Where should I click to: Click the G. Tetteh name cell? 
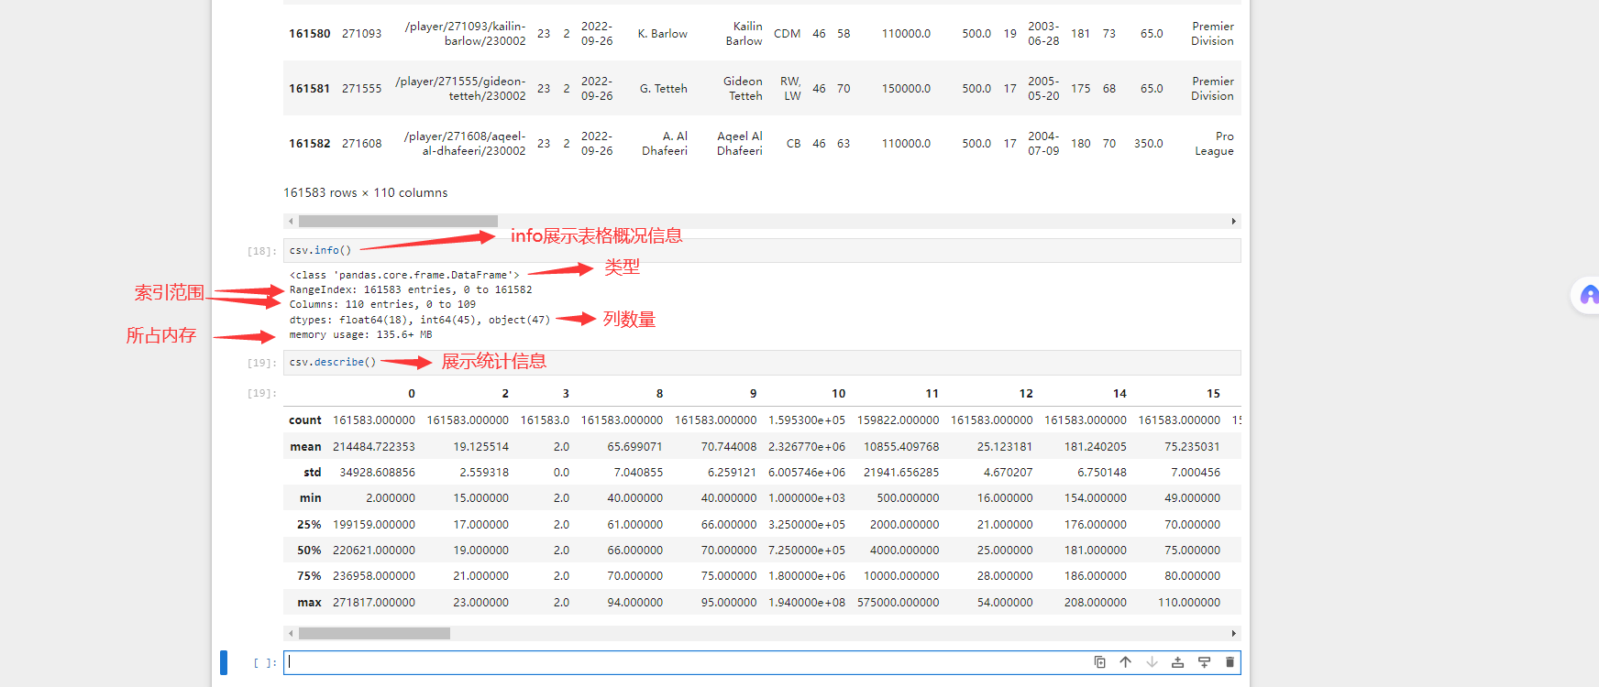point(664,89)
